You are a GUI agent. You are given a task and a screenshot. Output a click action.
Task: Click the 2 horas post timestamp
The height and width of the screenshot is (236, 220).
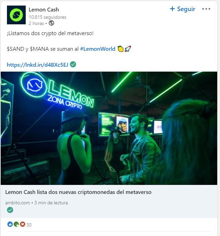[x=36, y=24]
